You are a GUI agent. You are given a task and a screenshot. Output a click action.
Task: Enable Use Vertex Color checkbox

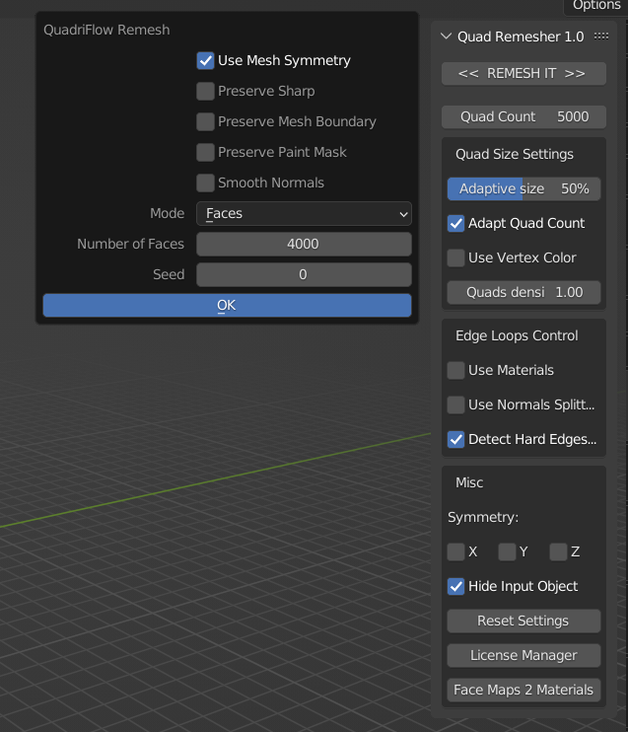click(456, 257)
